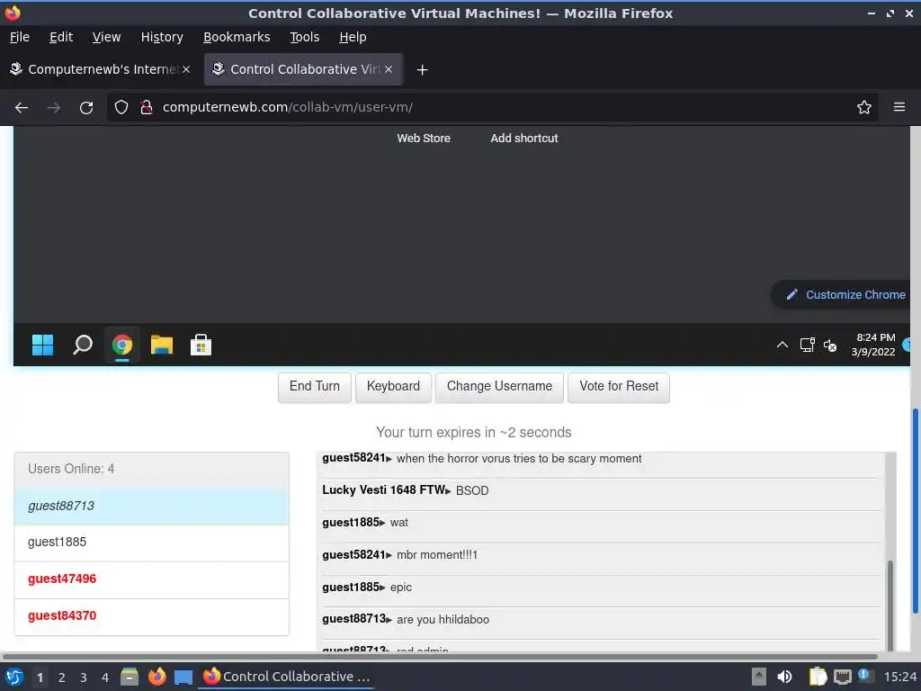This screenshot has width=921, height=691.
Task: Click the Control Collaborative taskbar window button
Action: (x=286, y=677)
